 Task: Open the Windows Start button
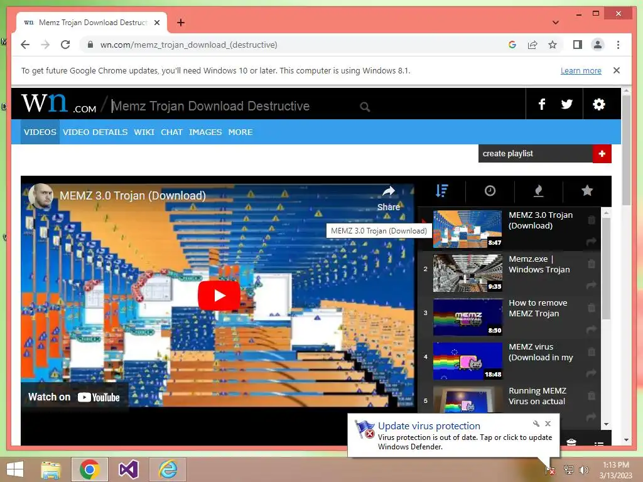click(15, 469)
